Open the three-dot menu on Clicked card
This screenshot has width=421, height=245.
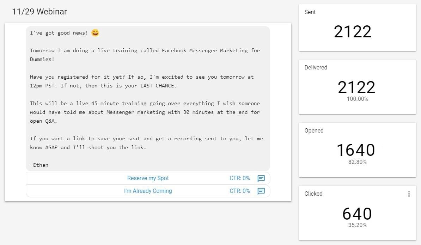pyautogui.click(x=409, y=194)
